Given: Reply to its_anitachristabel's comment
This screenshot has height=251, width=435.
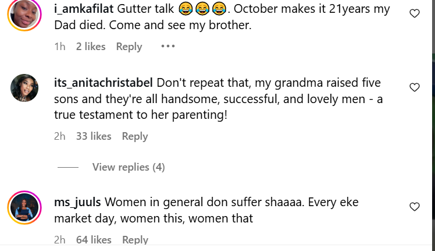Looking at the screenshot, I should [x=135, y=136].
